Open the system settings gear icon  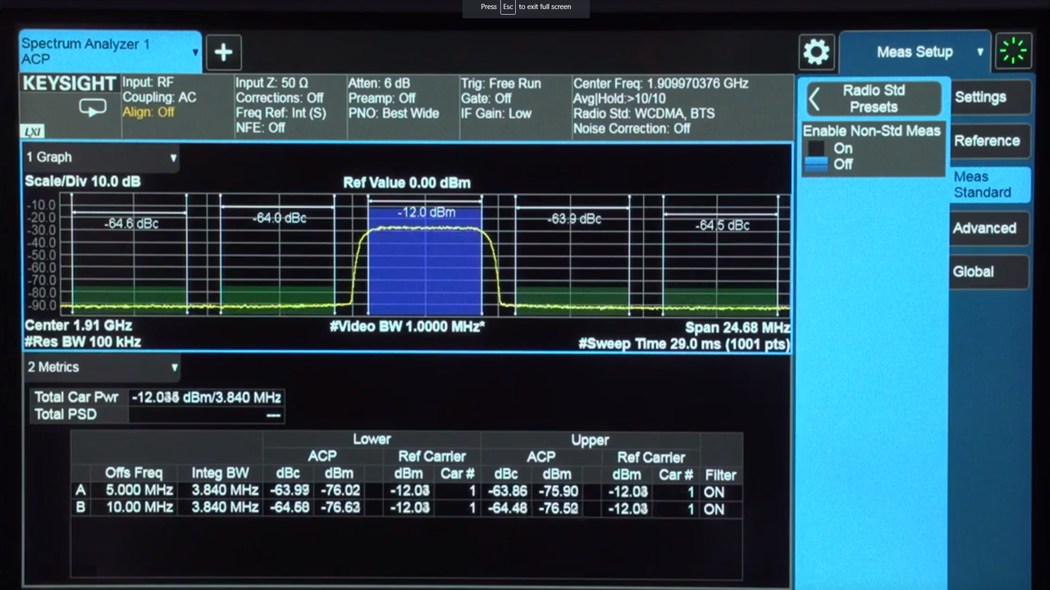[x=816, y=52]
